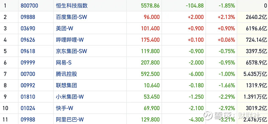Click percent change -1.85%

coord(227,6)
